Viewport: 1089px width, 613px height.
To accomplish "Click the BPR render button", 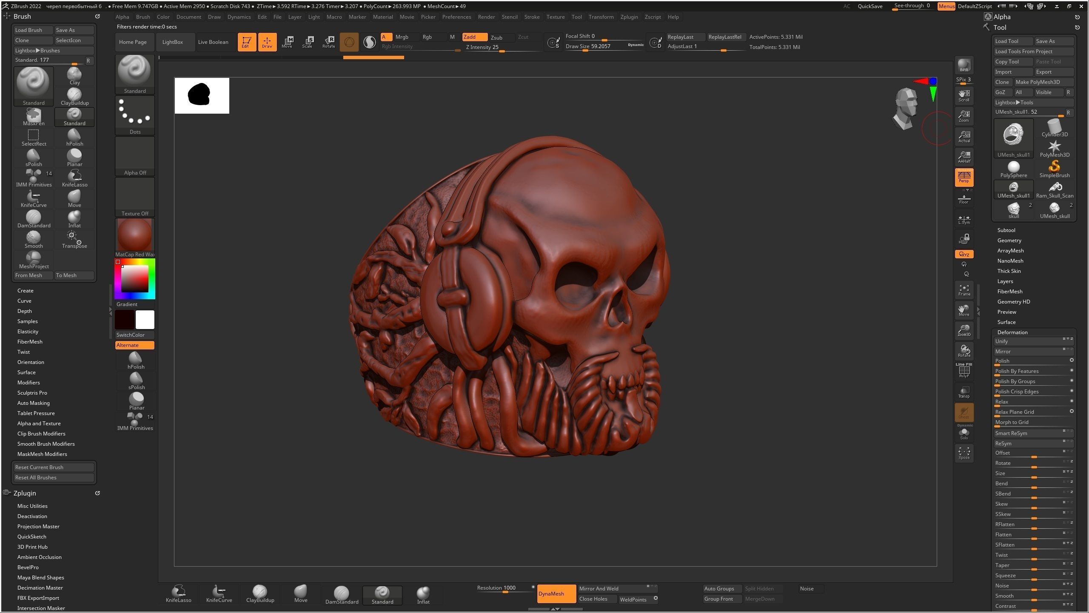I will [x=964, y=65].
